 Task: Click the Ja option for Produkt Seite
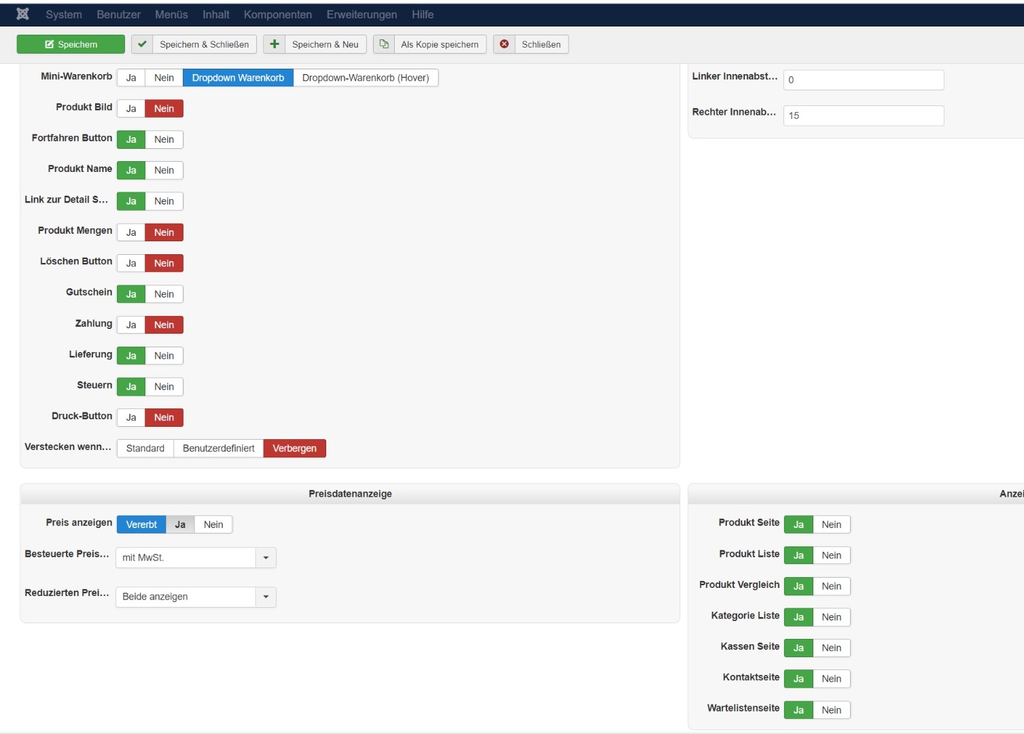798,525
